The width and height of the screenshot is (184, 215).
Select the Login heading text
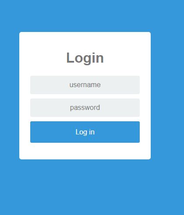tap(85, 58)
